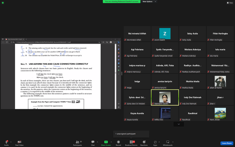
Task: Expand the caret beside Chat
Action: (x=97, y=142)
